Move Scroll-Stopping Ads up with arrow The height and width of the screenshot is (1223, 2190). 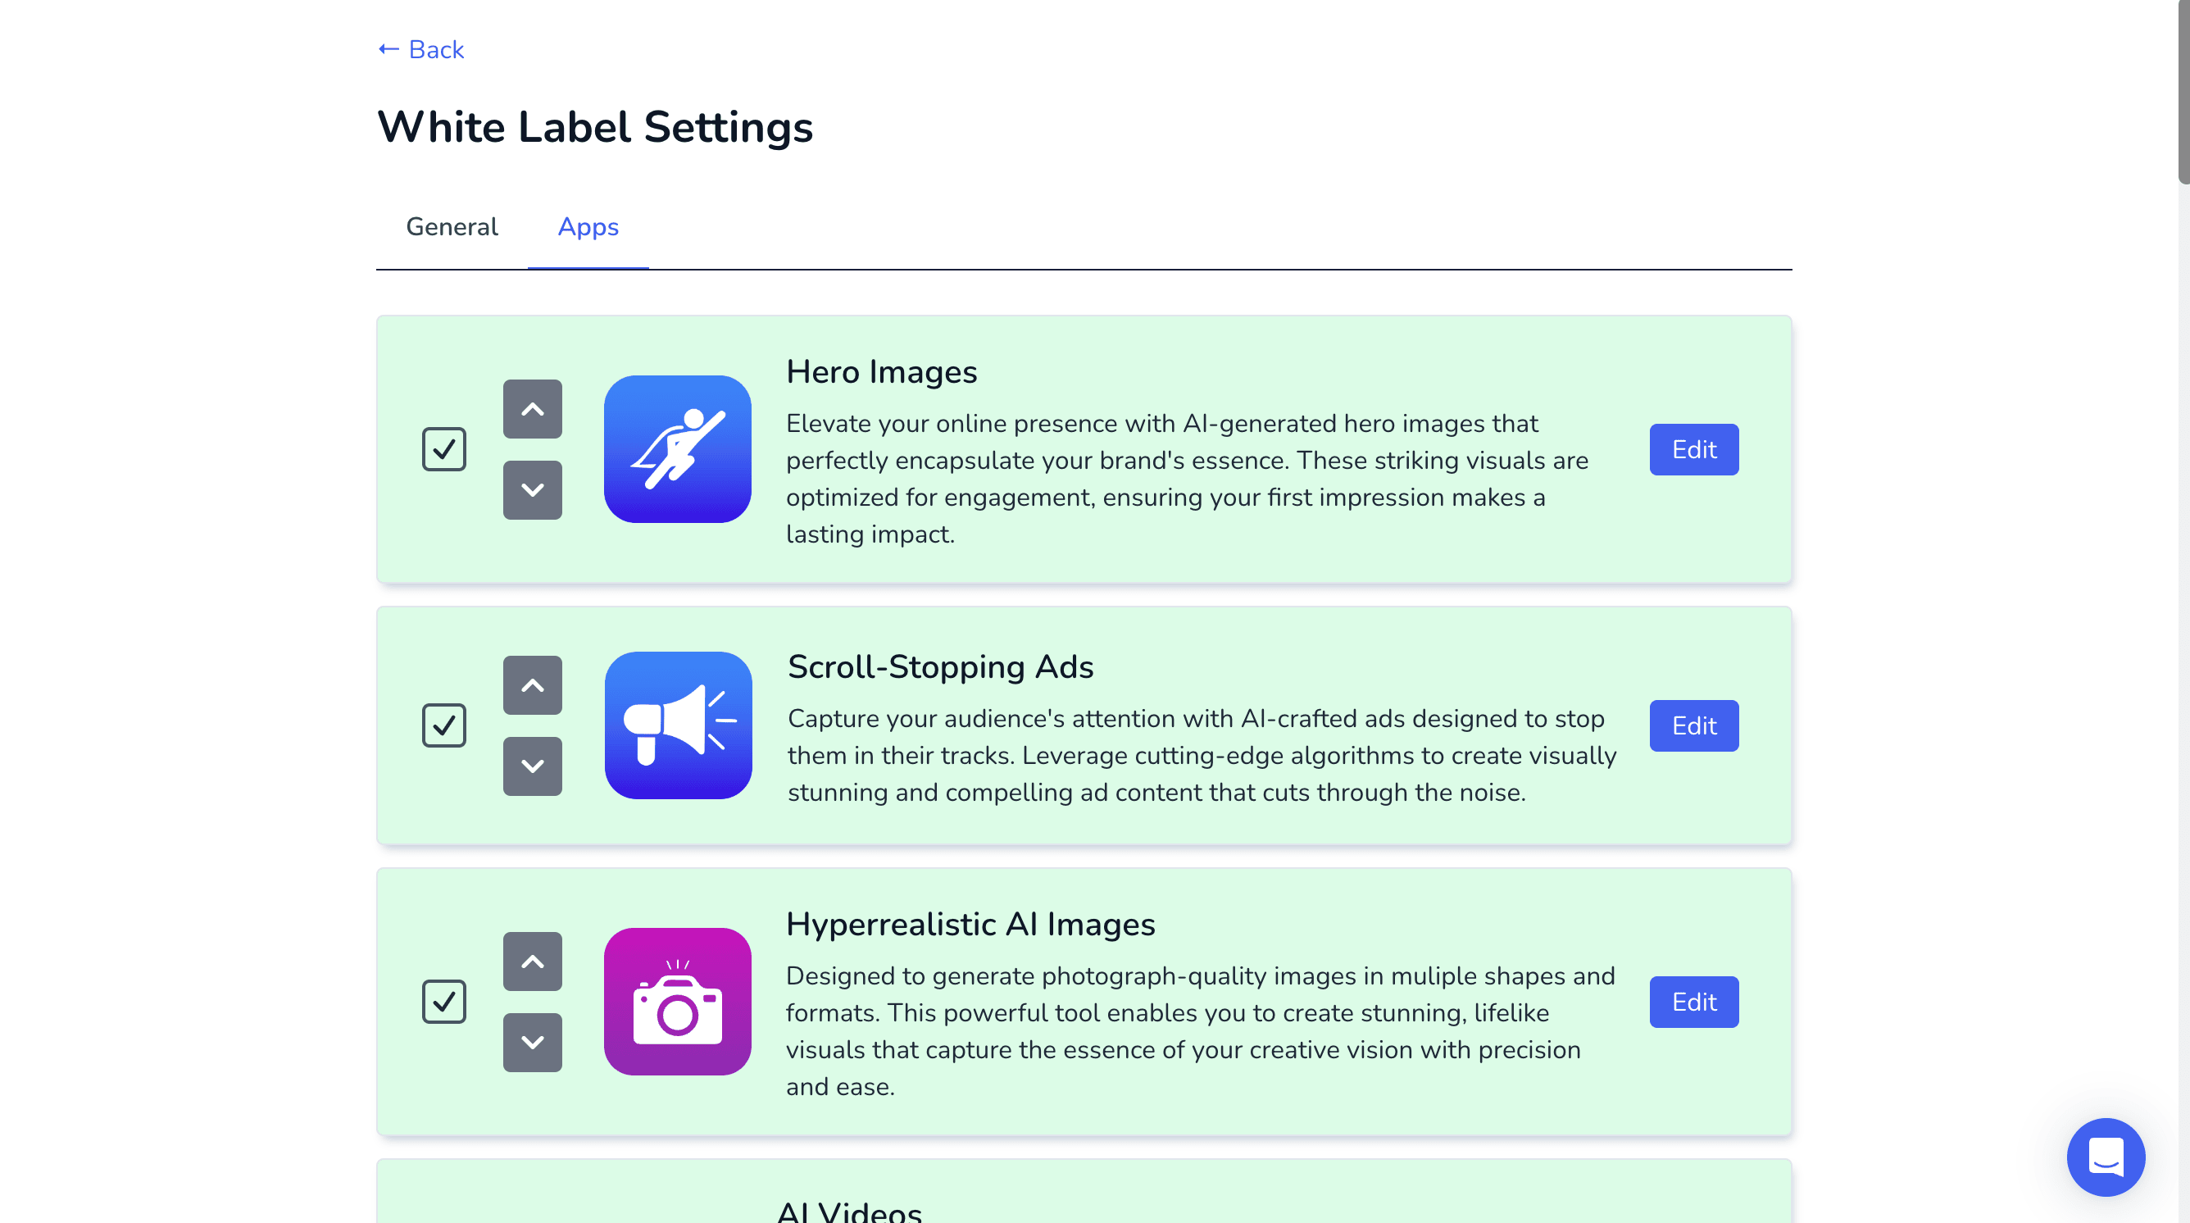532,685
